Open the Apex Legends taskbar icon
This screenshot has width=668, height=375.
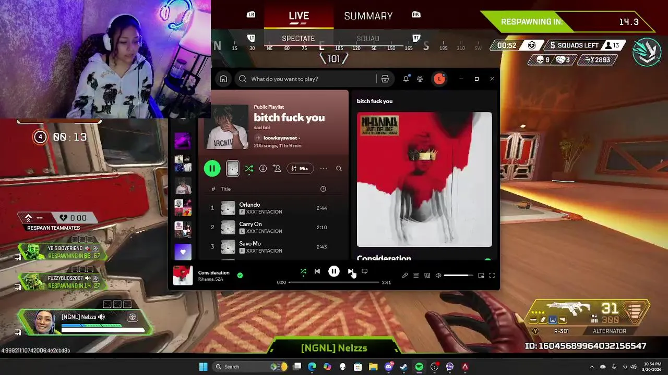click(465, 367)
